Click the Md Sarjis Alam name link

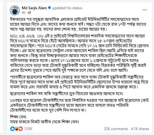(34, 8)
